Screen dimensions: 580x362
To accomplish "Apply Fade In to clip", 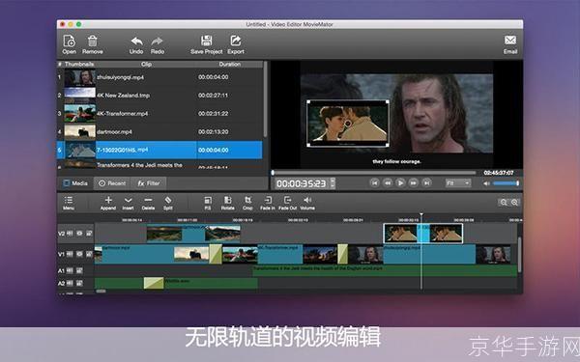I will pos(268,203).
